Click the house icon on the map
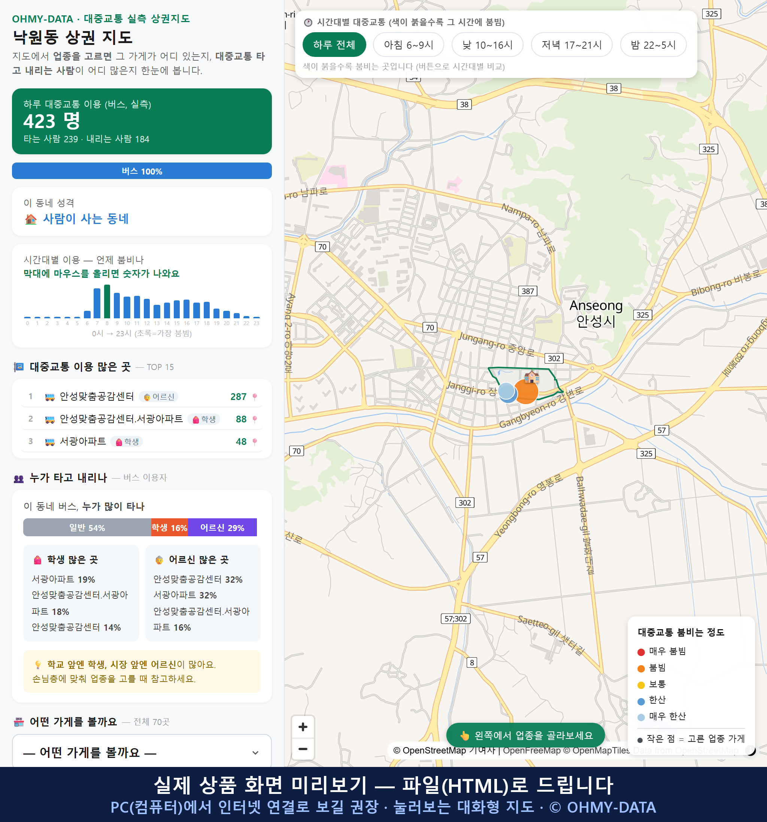 point(531,377)
